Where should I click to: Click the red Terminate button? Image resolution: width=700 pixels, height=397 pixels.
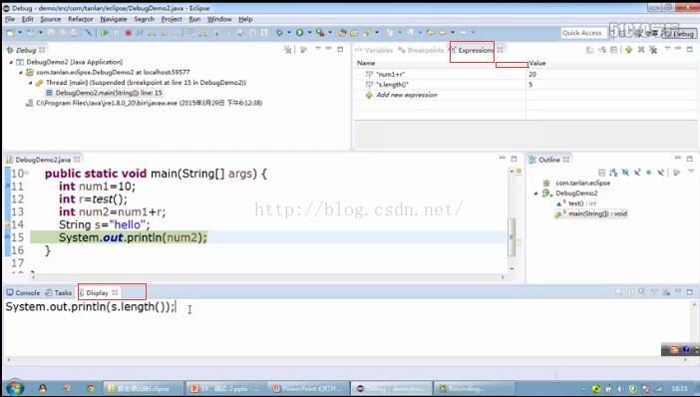pyautogui.click(x=128, y=33)
